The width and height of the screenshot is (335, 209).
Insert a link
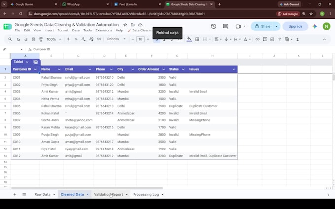tap(257, 39)
